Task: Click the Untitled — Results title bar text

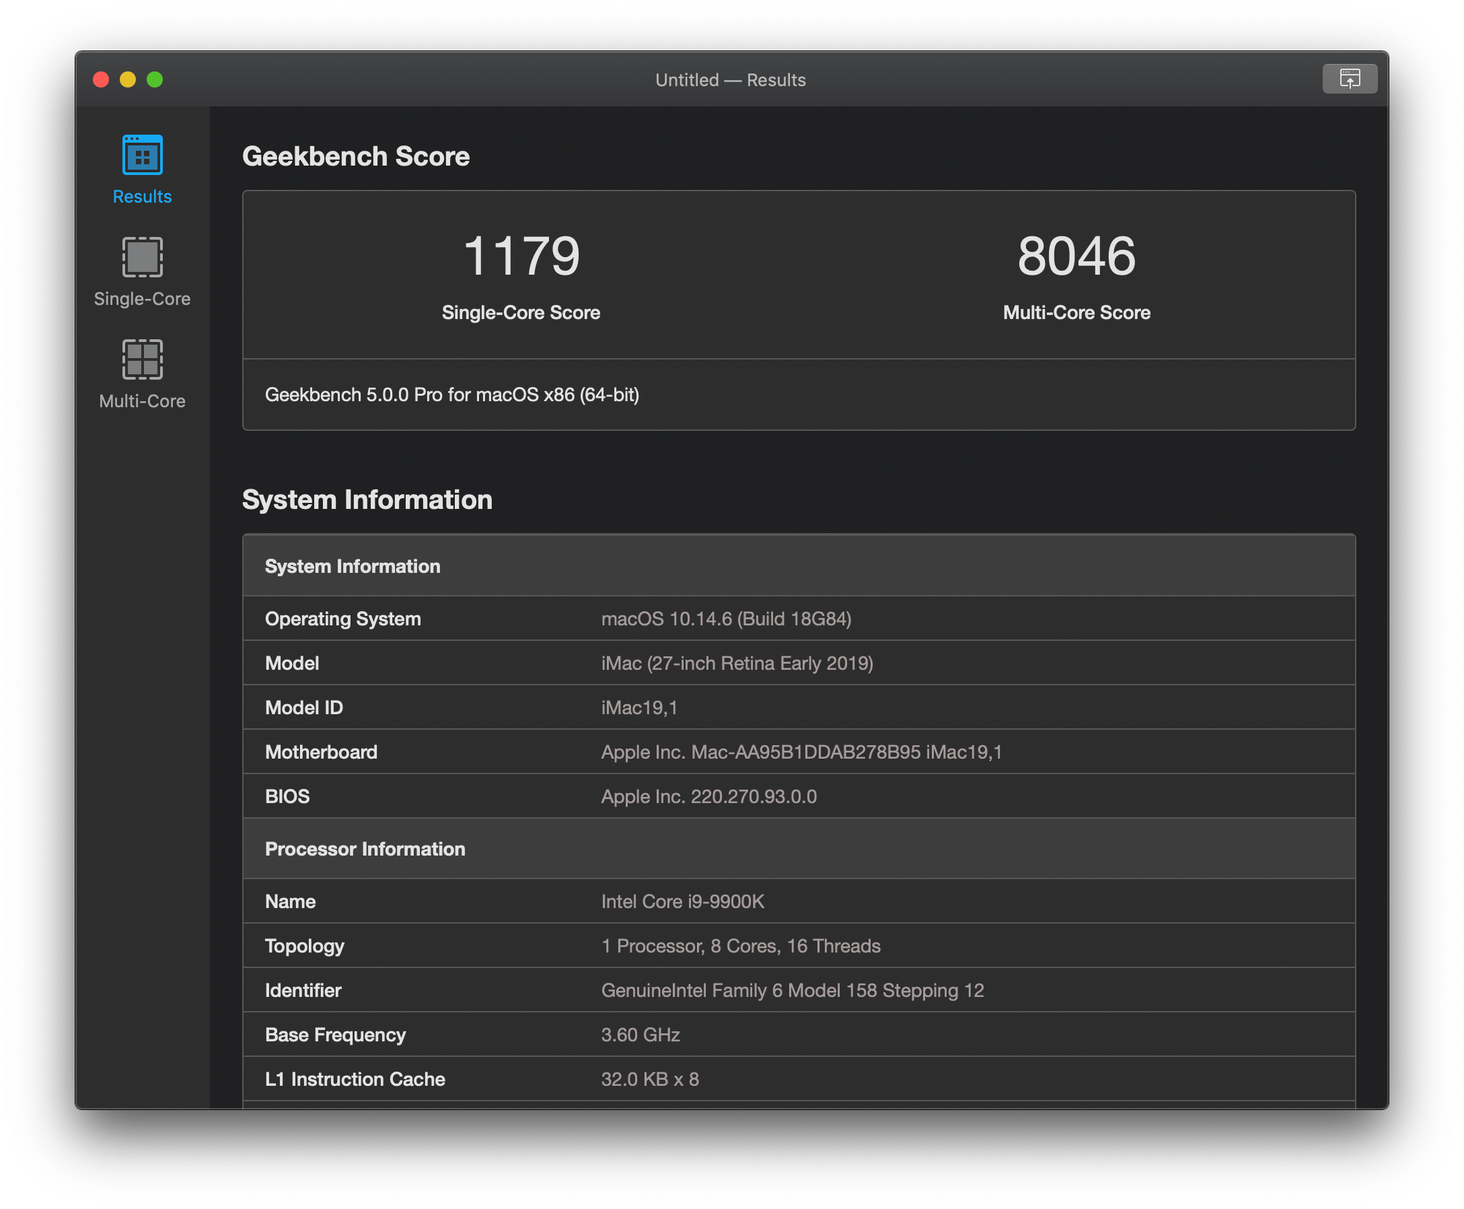Action: pyautogui.click(x=730, y=79)
